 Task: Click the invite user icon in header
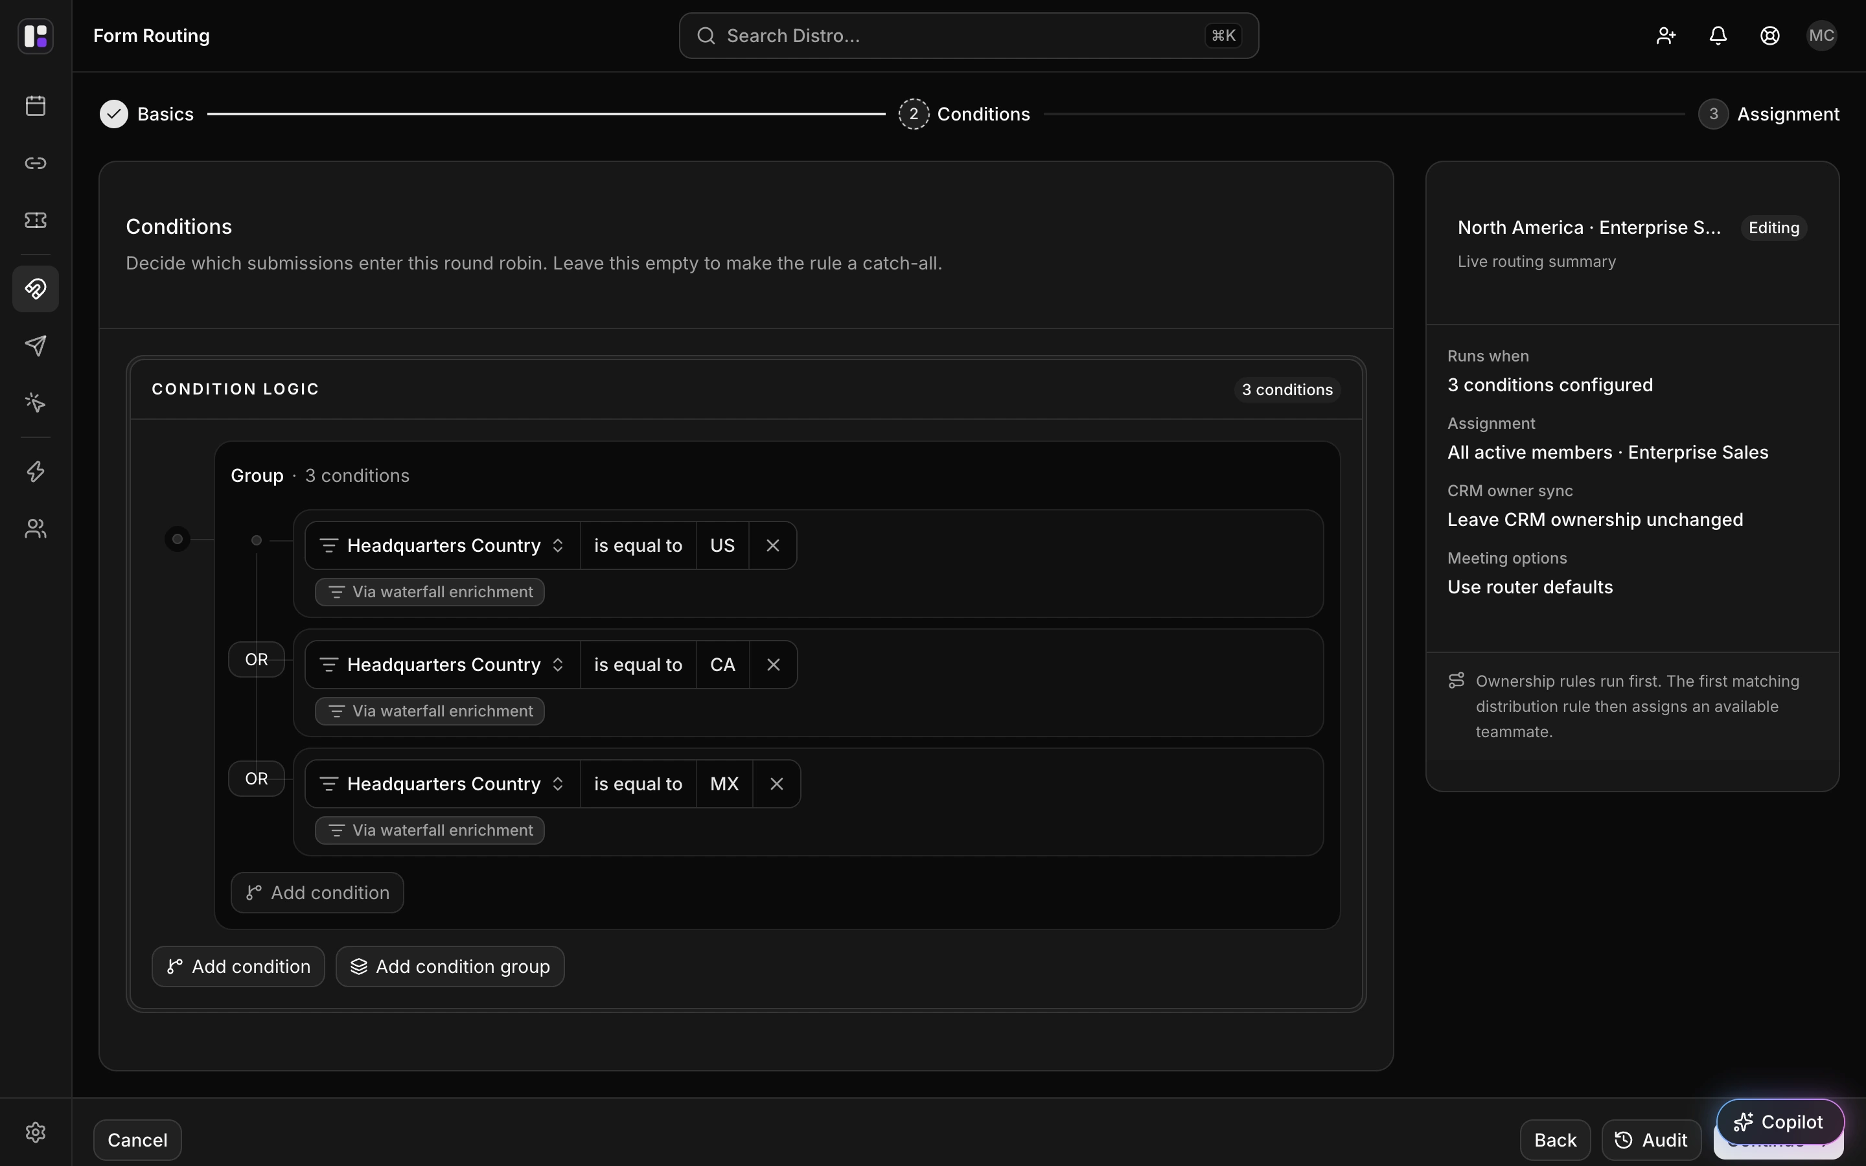[1666, 36]
